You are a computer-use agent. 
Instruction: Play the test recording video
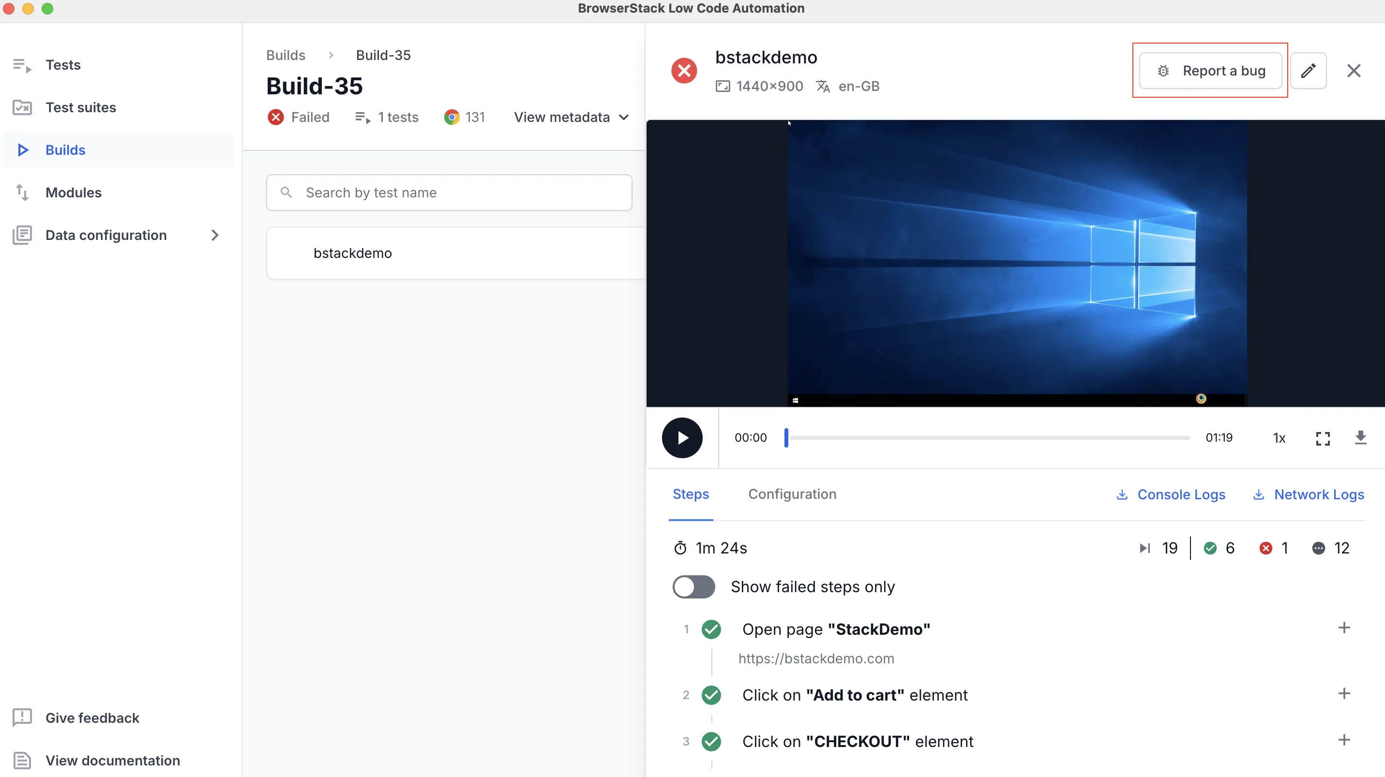pos(682,437)
